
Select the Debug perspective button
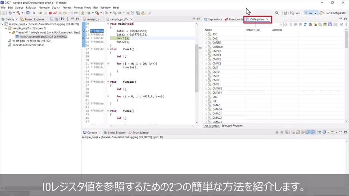tap(311, 13)
